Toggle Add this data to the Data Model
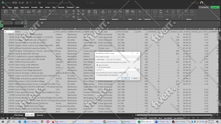 (x=97, y=75)
